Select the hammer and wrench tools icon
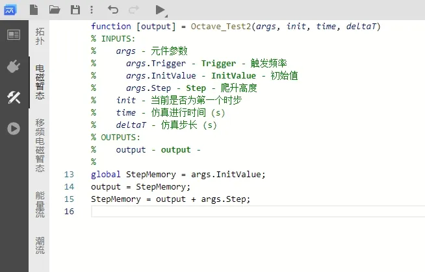Screen dimensions: 425x272 [x=14, y=97]
